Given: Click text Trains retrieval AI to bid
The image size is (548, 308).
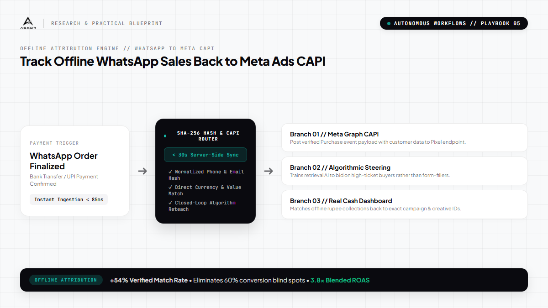Looking at the screenshot, I should pos(370,175).
